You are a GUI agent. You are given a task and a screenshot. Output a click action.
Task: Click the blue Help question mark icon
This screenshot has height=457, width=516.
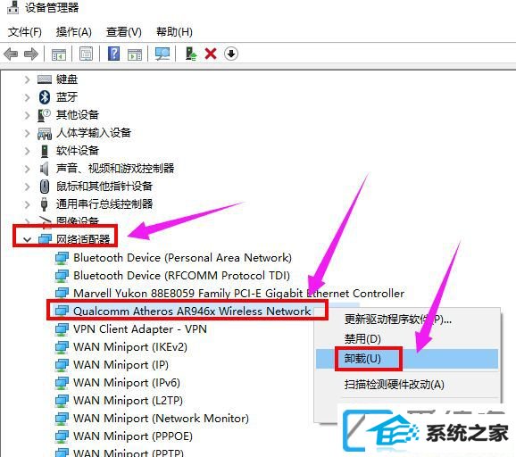pyautogui.click(x=114, y=54)
